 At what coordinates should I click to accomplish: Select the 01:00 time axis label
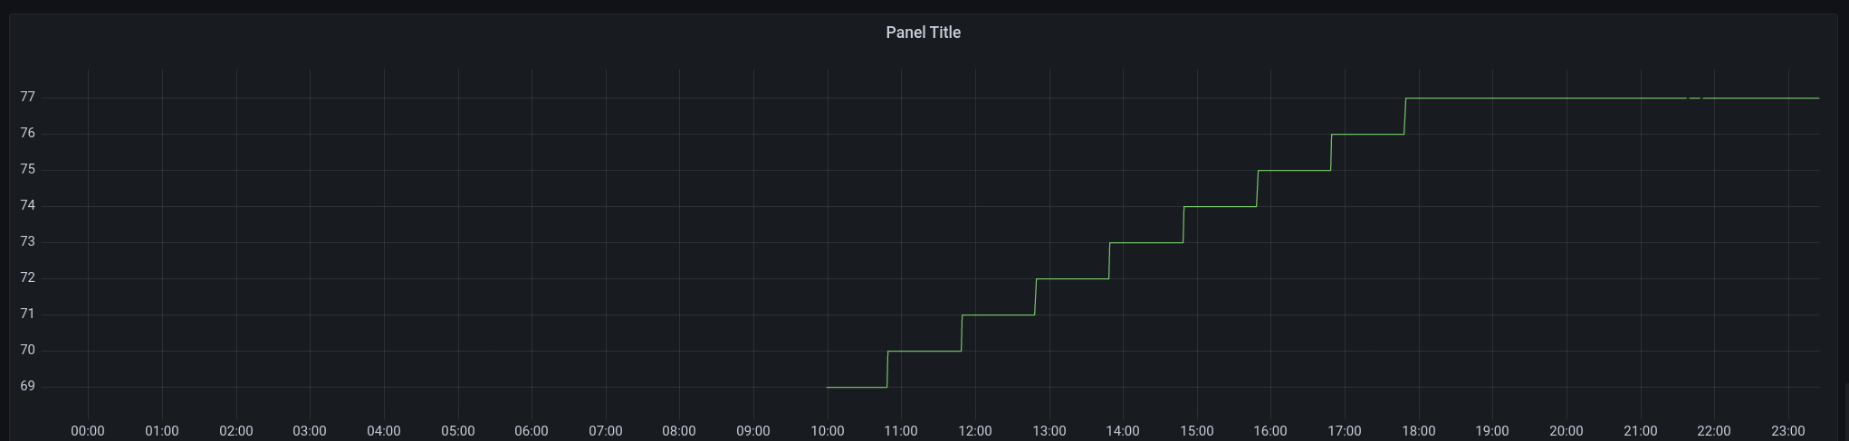click(x=162, y=431)
